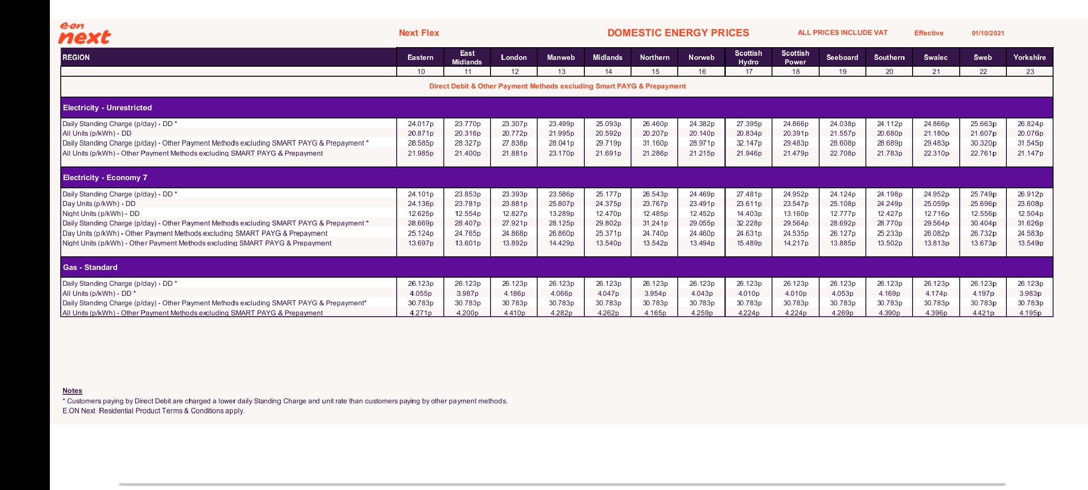
Task: Select the 'East Midlands' column header
Action: pos(467,57)
